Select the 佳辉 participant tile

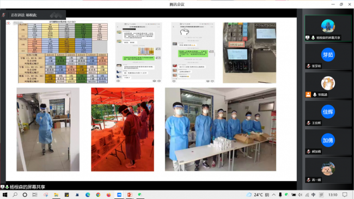(x=328, y=113)
